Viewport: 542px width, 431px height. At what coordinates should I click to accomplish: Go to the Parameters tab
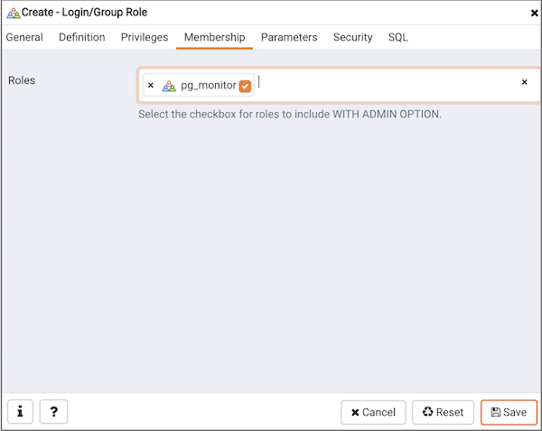point(289,37)
